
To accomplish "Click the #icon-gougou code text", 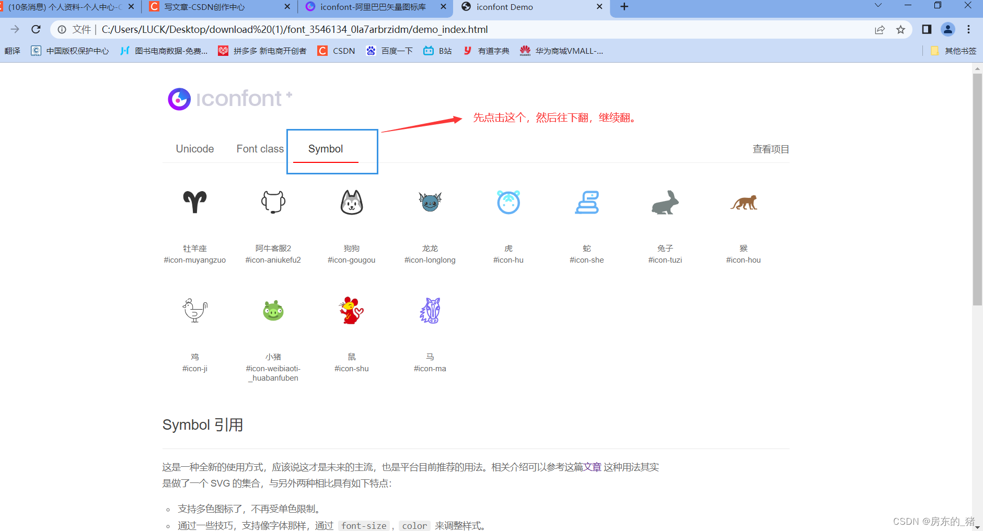I will pyautogui.click(x=352, y=260).
